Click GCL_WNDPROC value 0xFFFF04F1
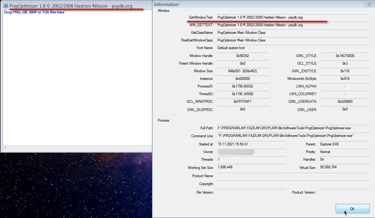The width and height of the screenshot is (375, 218). pos(242,102)
